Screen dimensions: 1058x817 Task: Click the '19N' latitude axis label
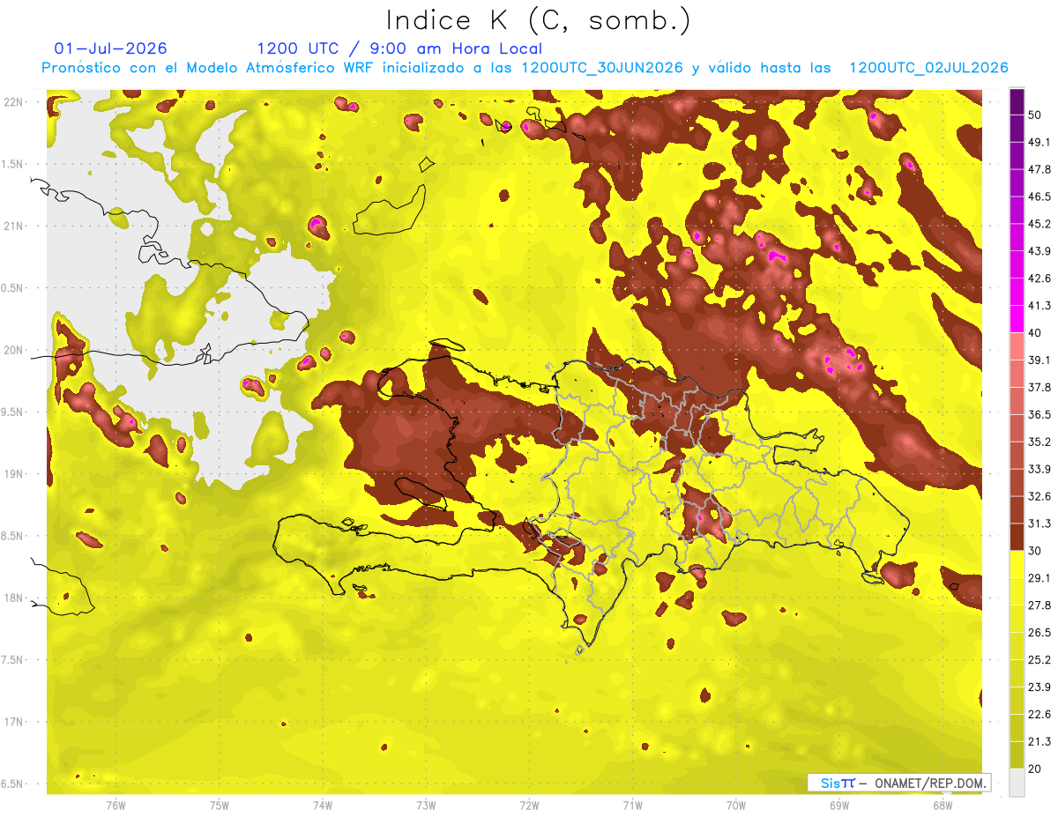[13, 474]
